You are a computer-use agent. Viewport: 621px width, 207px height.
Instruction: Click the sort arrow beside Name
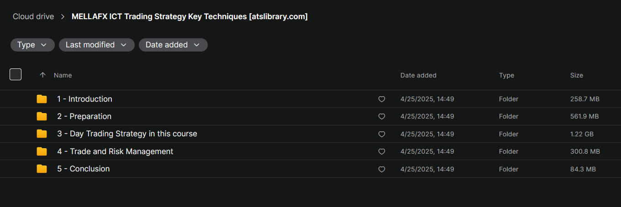(x=43, y=75)
